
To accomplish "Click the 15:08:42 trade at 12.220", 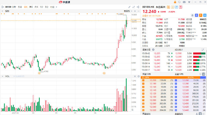I will point(157,53).
